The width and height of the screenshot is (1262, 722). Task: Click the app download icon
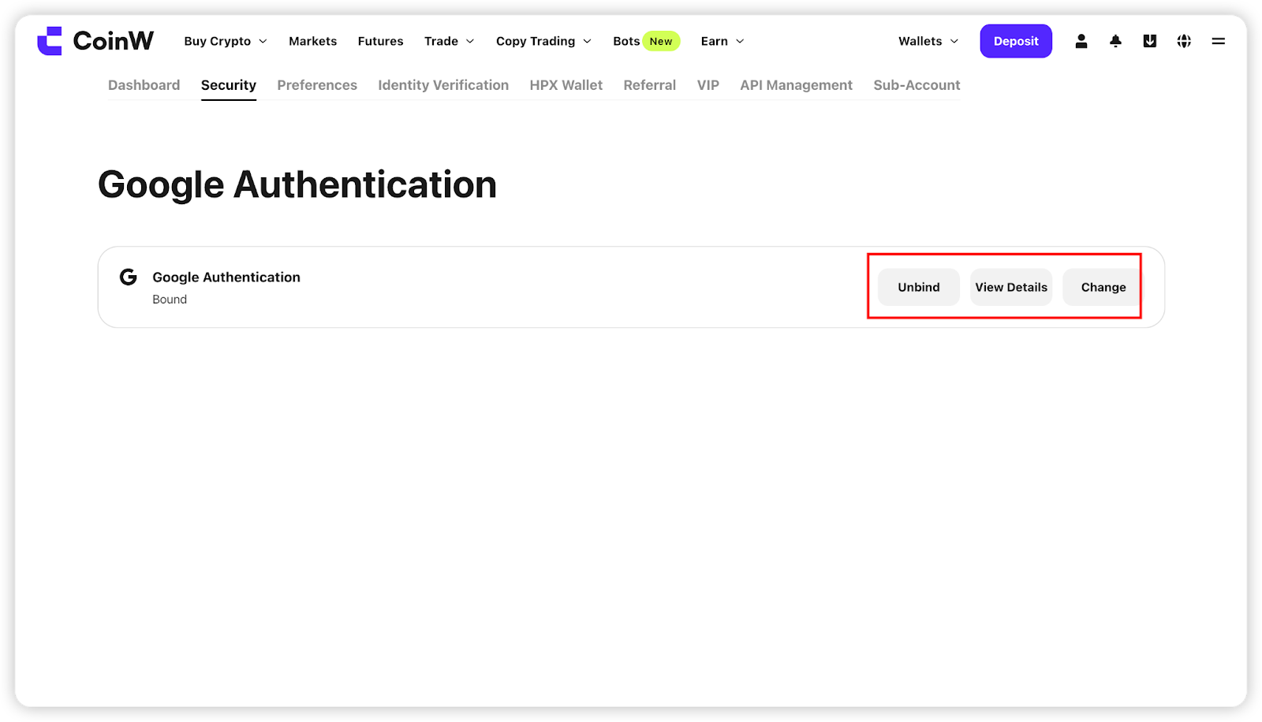[x=1150, y=41]
